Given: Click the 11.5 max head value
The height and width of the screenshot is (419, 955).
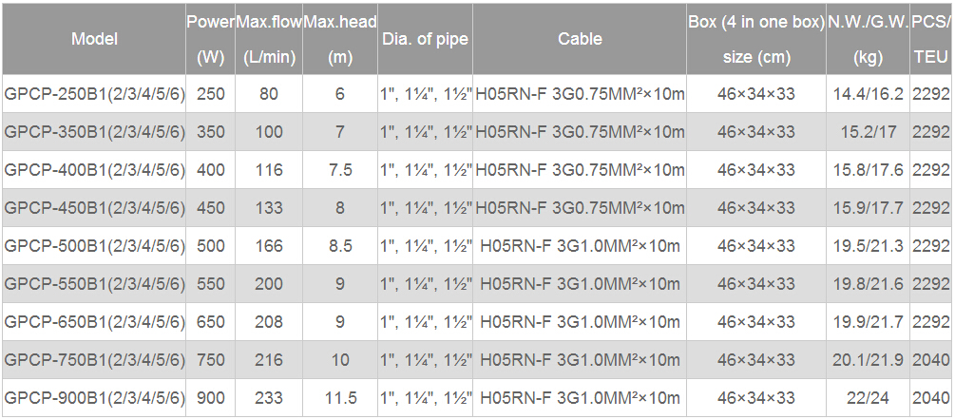Looking at the screenshot, I should pos(340,398).
